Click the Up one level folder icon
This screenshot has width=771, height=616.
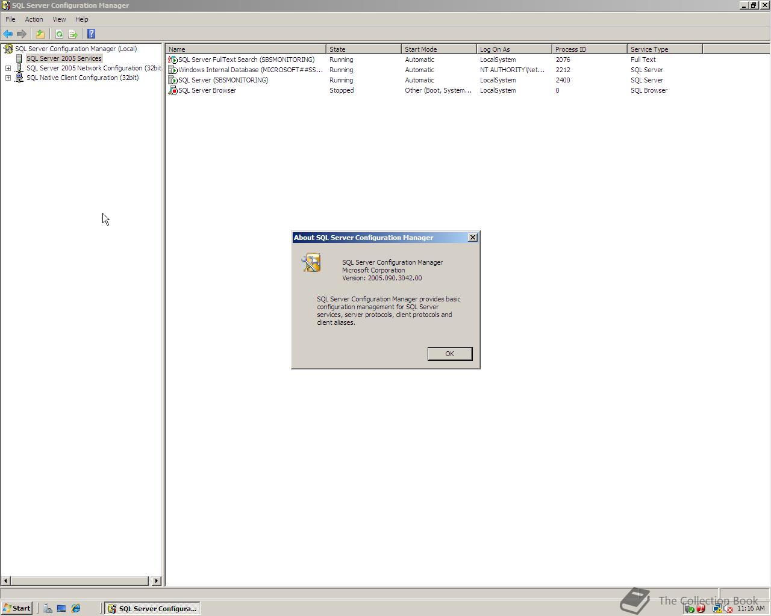40,34
